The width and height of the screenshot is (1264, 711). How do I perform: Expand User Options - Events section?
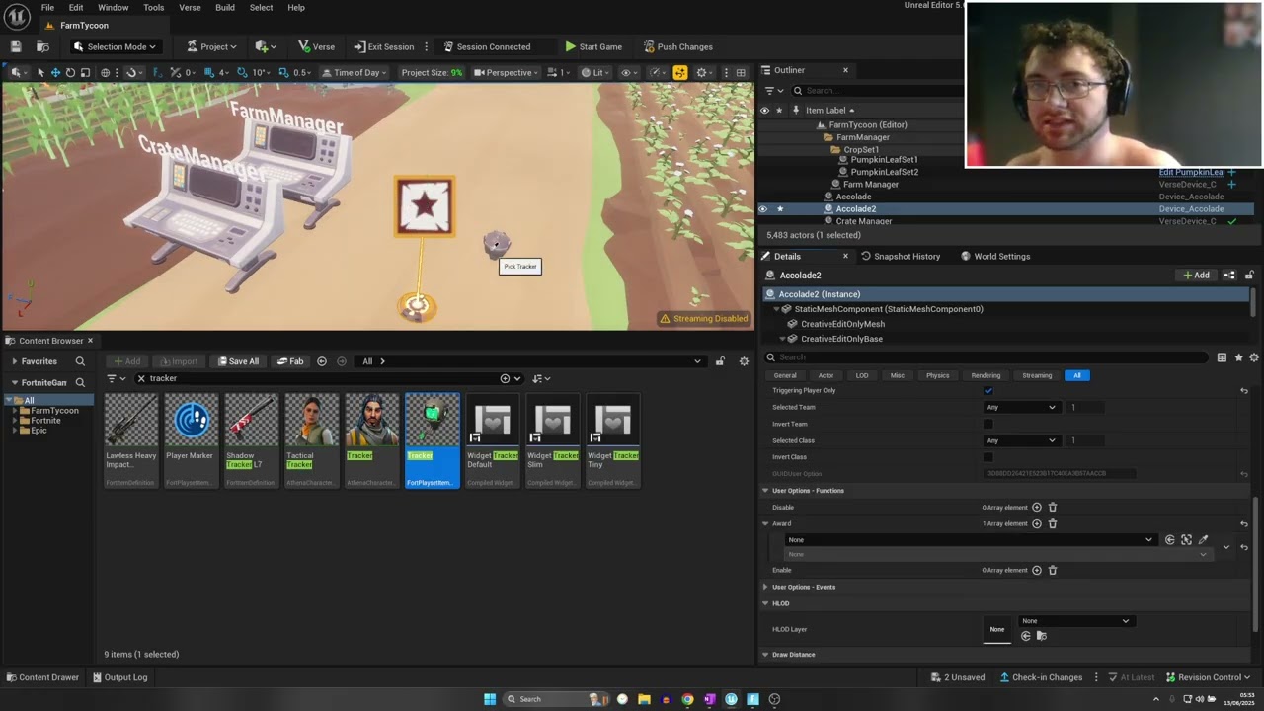pyautogui.click(x=765, y=587)
